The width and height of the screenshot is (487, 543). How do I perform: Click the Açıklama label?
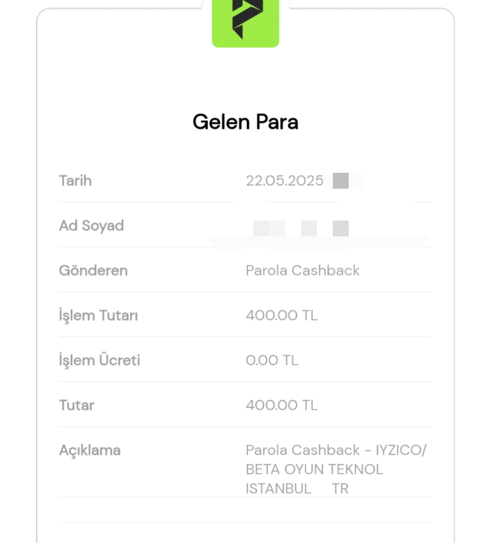point(90,451)
